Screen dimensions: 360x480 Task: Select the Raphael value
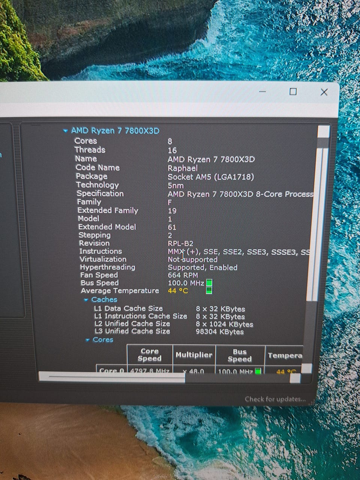(x=182, y=168)
